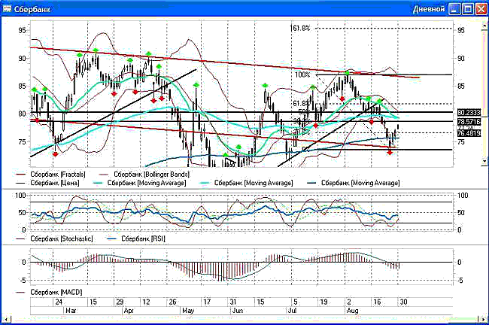Select the Сбербанк [Bollinger Bands] legend entry

pyautogui.click(x=144, y=174)
